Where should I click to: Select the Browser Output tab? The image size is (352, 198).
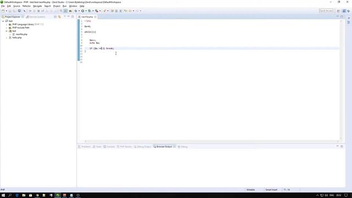(x=164, y=147)
